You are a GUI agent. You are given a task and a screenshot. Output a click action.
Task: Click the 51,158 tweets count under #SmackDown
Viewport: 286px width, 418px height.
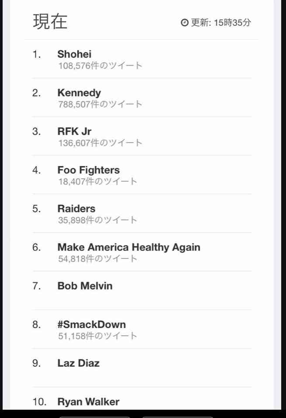(97, 336)
